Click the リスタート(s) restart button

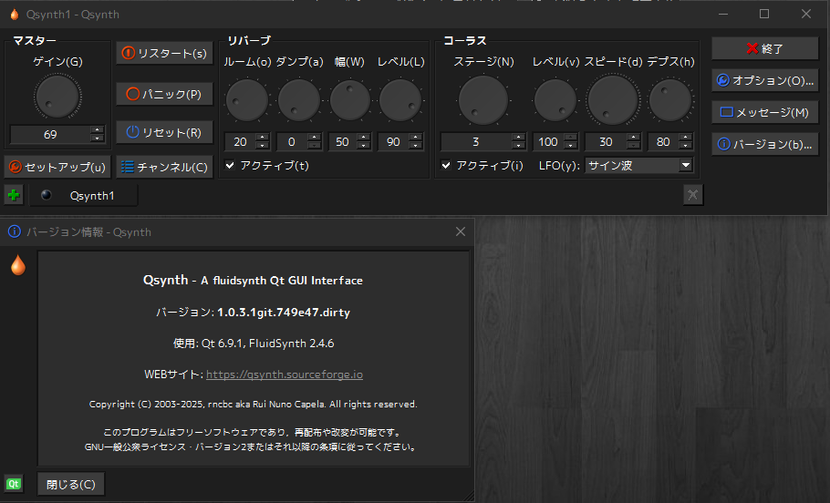click(x=164, y=53)
